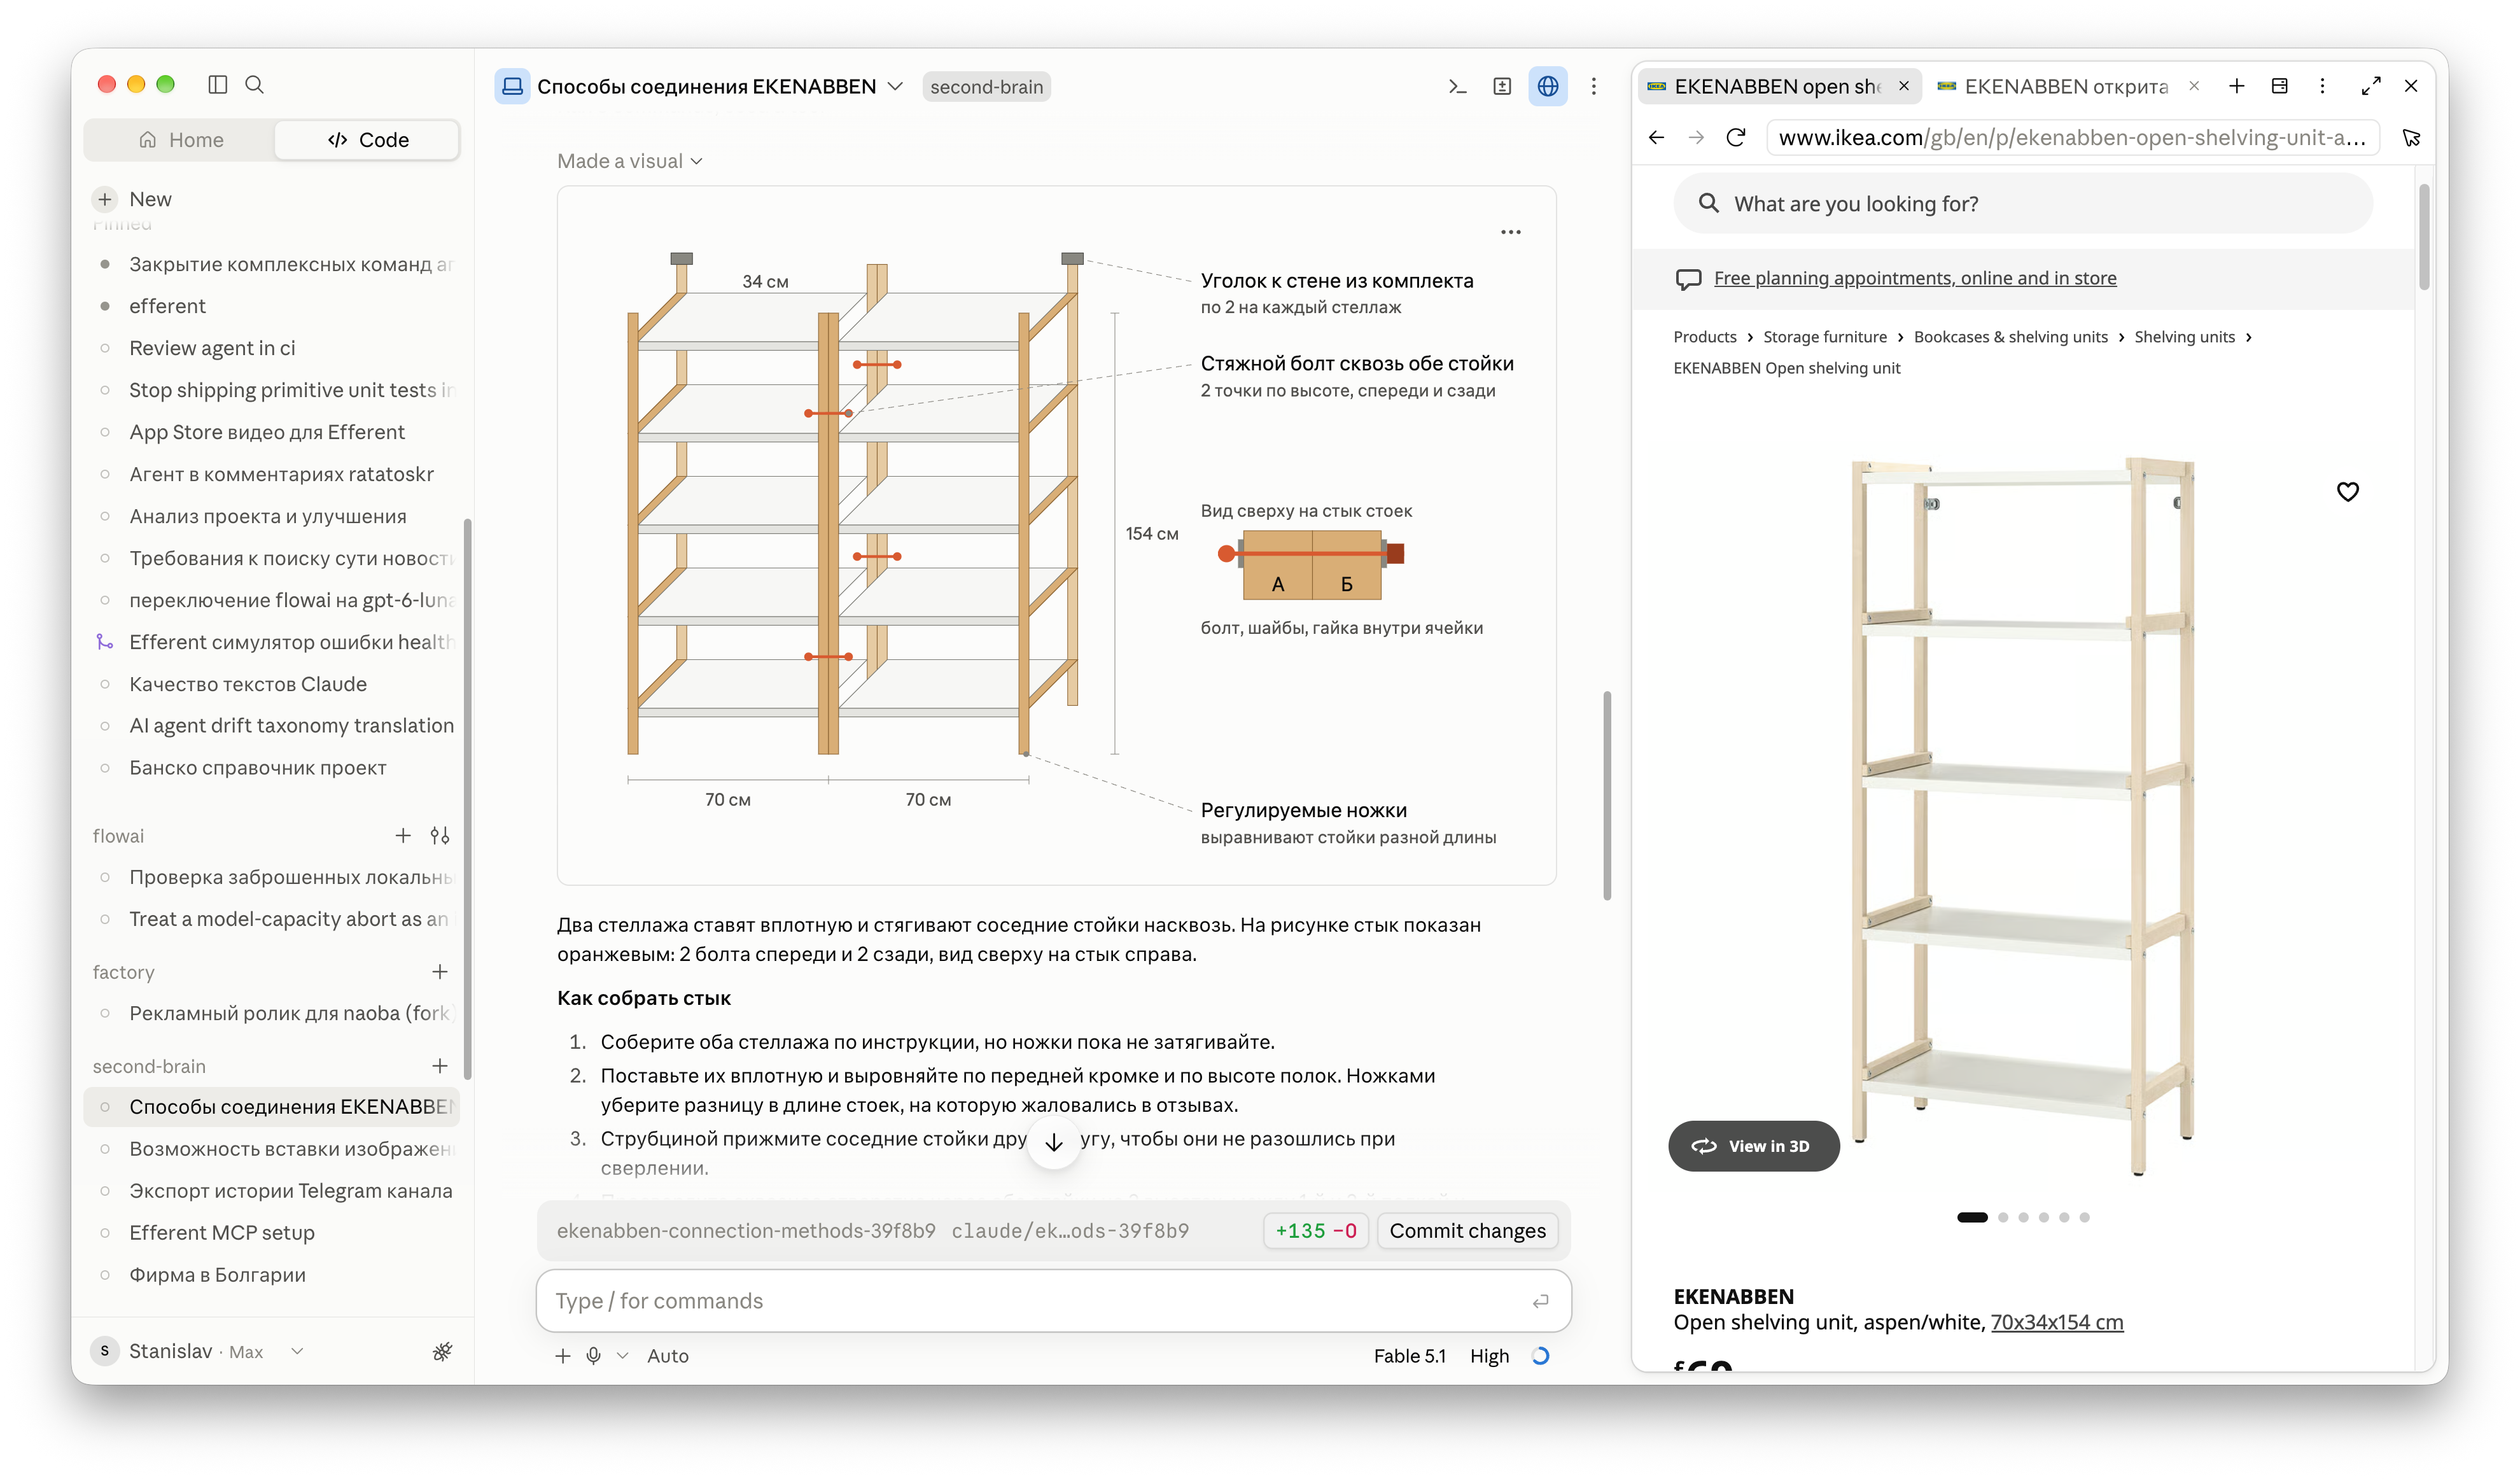Open session title dropdown chevron
The width and height of the screenshot is (2520, 1479).
pos(895,87)
